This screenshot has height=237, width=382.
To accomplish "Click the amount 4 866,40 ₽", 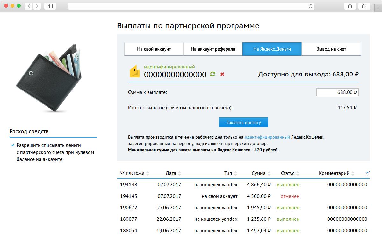I will point(259,185).
